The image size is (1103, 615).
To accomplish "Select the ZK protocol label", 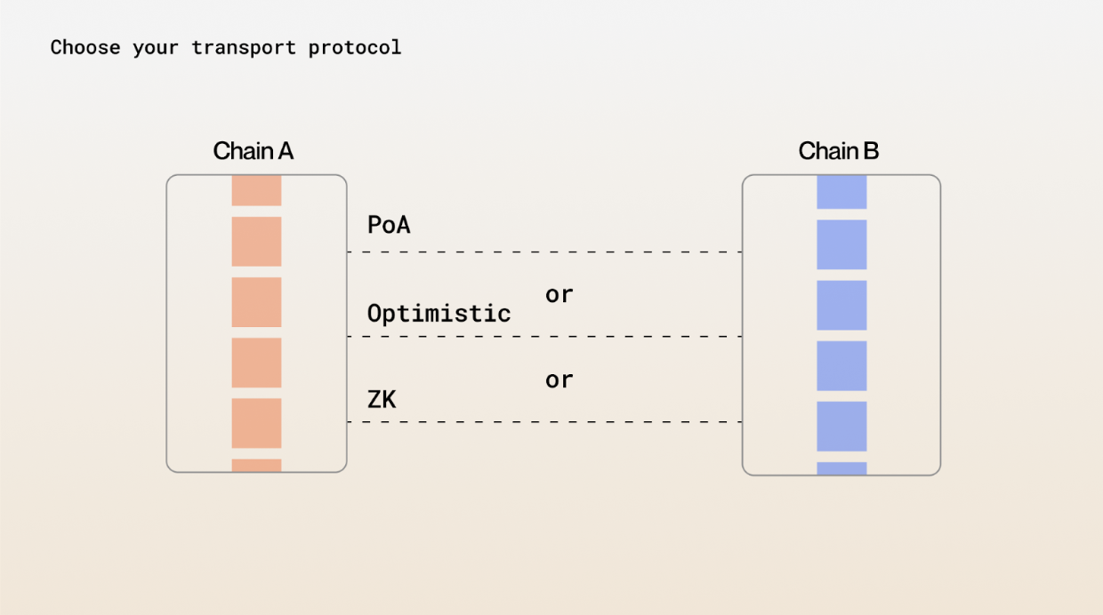I will tap(382, 400).
